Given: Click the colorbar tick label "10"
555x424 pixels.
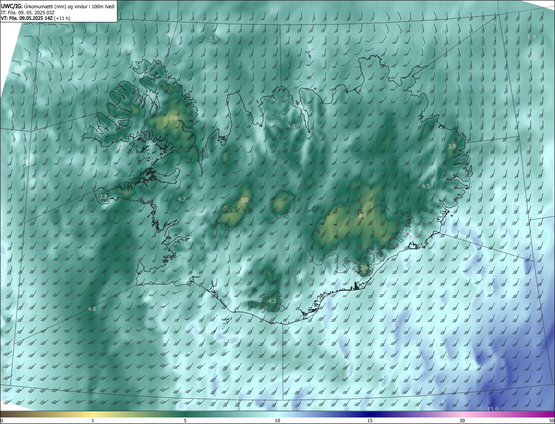Looking at the screenshot, I should pyautogui.click(x=277, y=421).
